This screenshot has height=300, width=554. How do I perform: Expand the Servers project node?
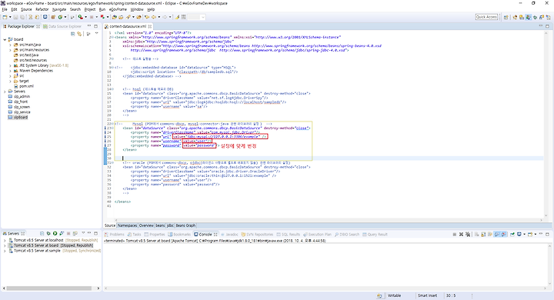5,92
